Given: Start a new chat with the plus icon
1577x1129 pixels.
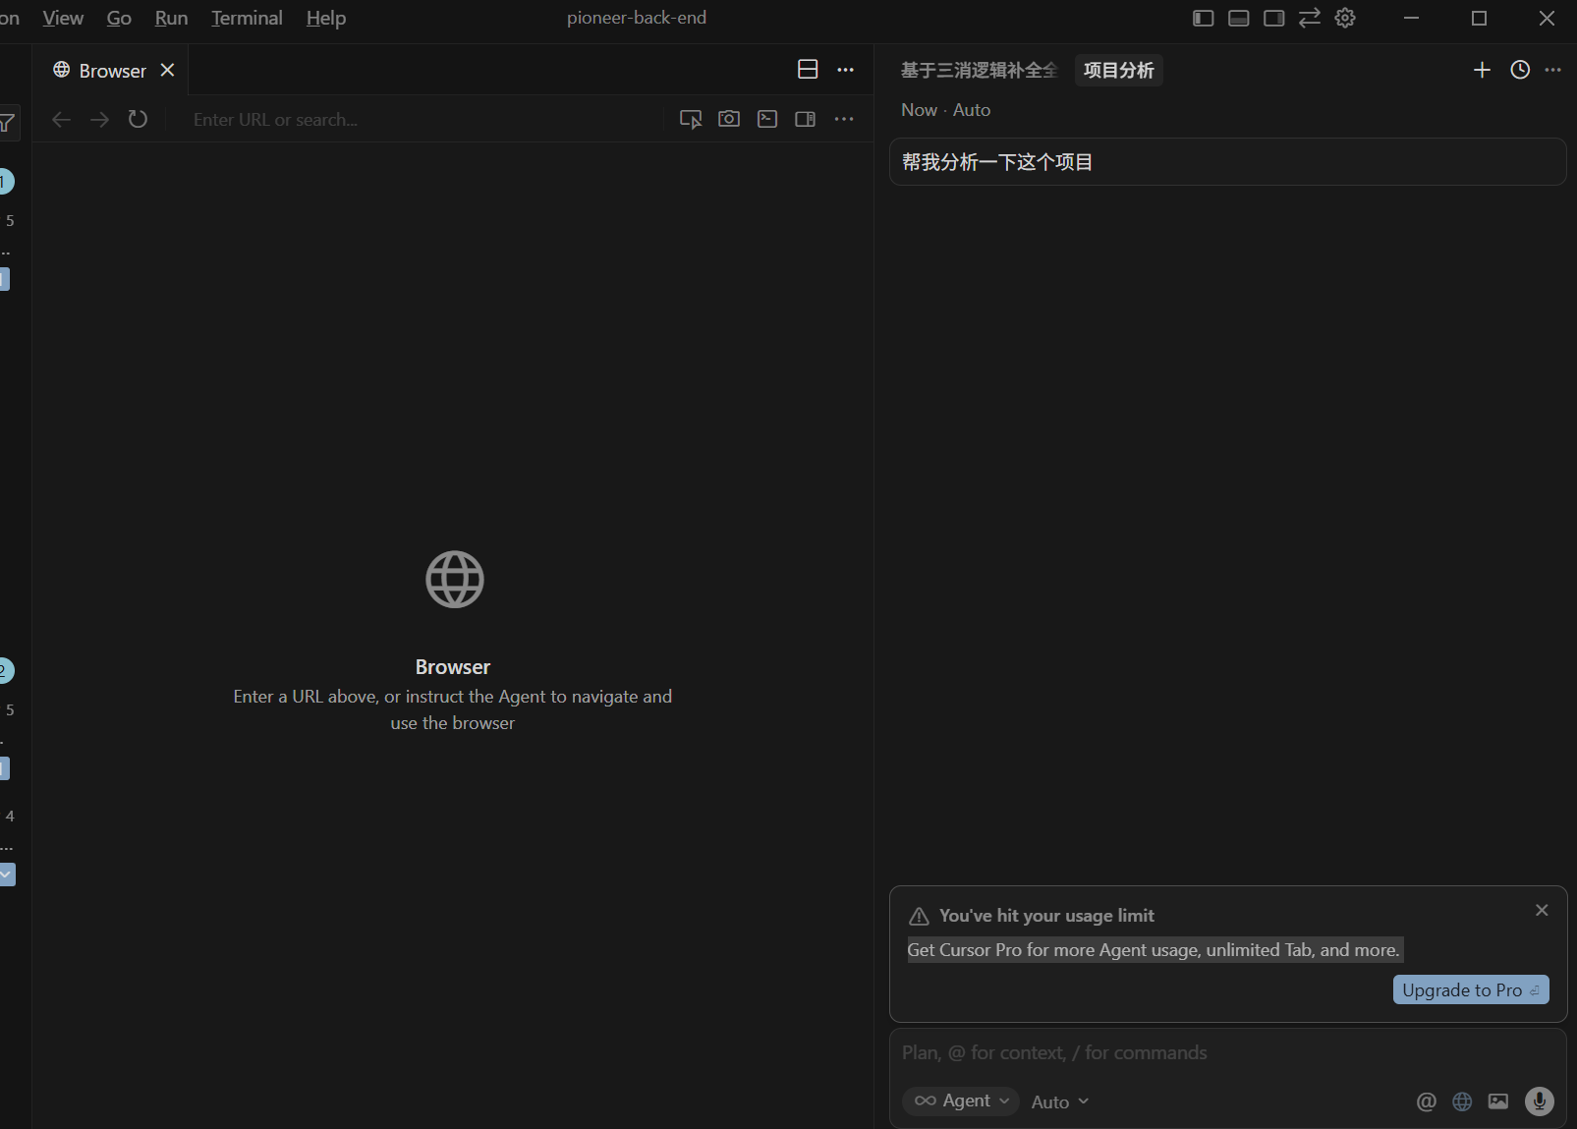Looking at the screenshot, I should pyautogui.click(x=1482, y=70).
